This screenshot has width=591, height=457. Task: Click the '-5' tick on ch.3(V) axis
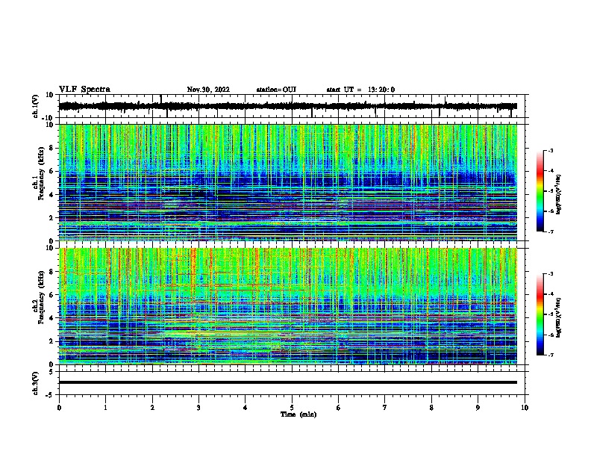click(x=51, y=395)
